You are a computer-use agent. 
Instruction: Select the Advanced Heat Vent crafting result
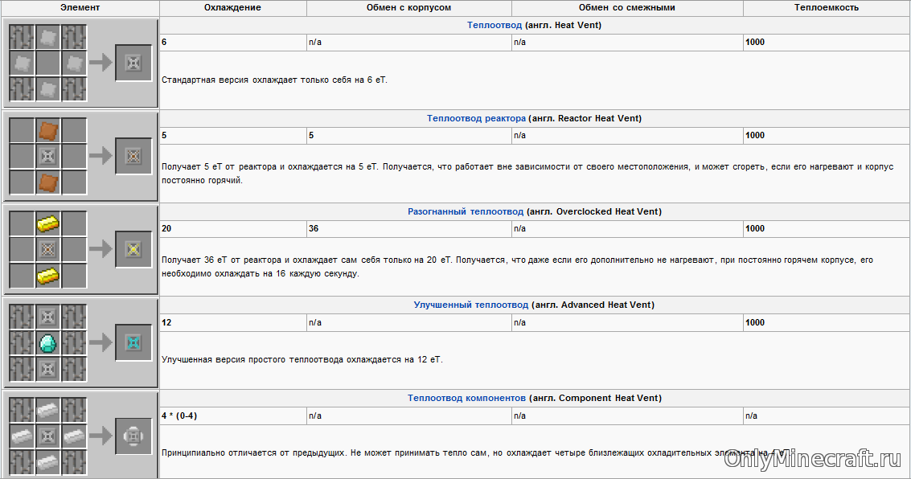coord(133,343)
